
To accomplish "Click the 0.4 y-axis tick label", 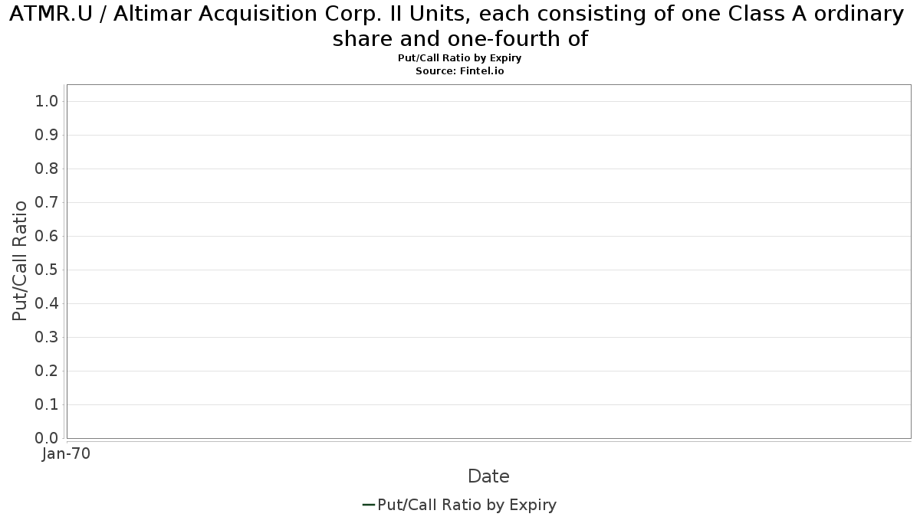I will tap(48, 303).
